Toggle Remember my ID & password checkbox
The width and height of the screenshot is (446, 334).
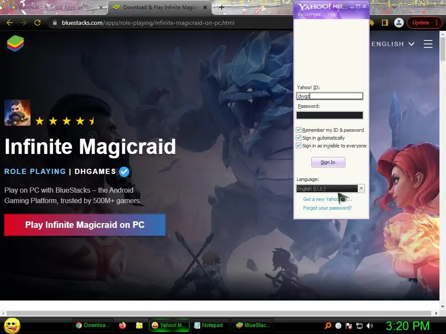(298, 130)
